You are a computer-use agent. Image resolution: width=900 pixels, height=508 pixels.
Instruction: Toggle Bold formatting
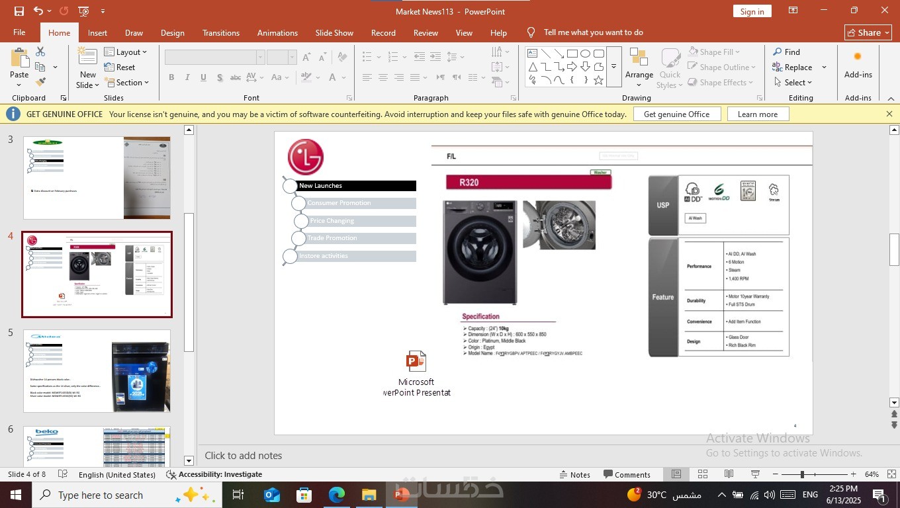pyautogui.click(x=171, y=77)
